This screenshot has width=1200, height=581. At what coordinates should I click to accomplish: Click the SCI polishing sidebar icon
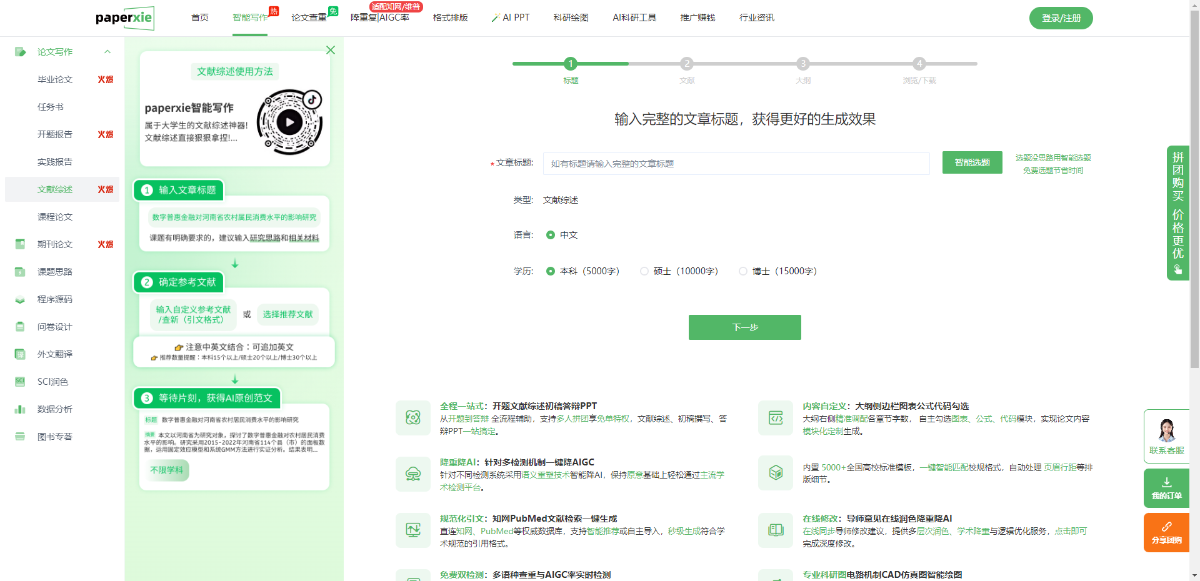click(20, 382)
